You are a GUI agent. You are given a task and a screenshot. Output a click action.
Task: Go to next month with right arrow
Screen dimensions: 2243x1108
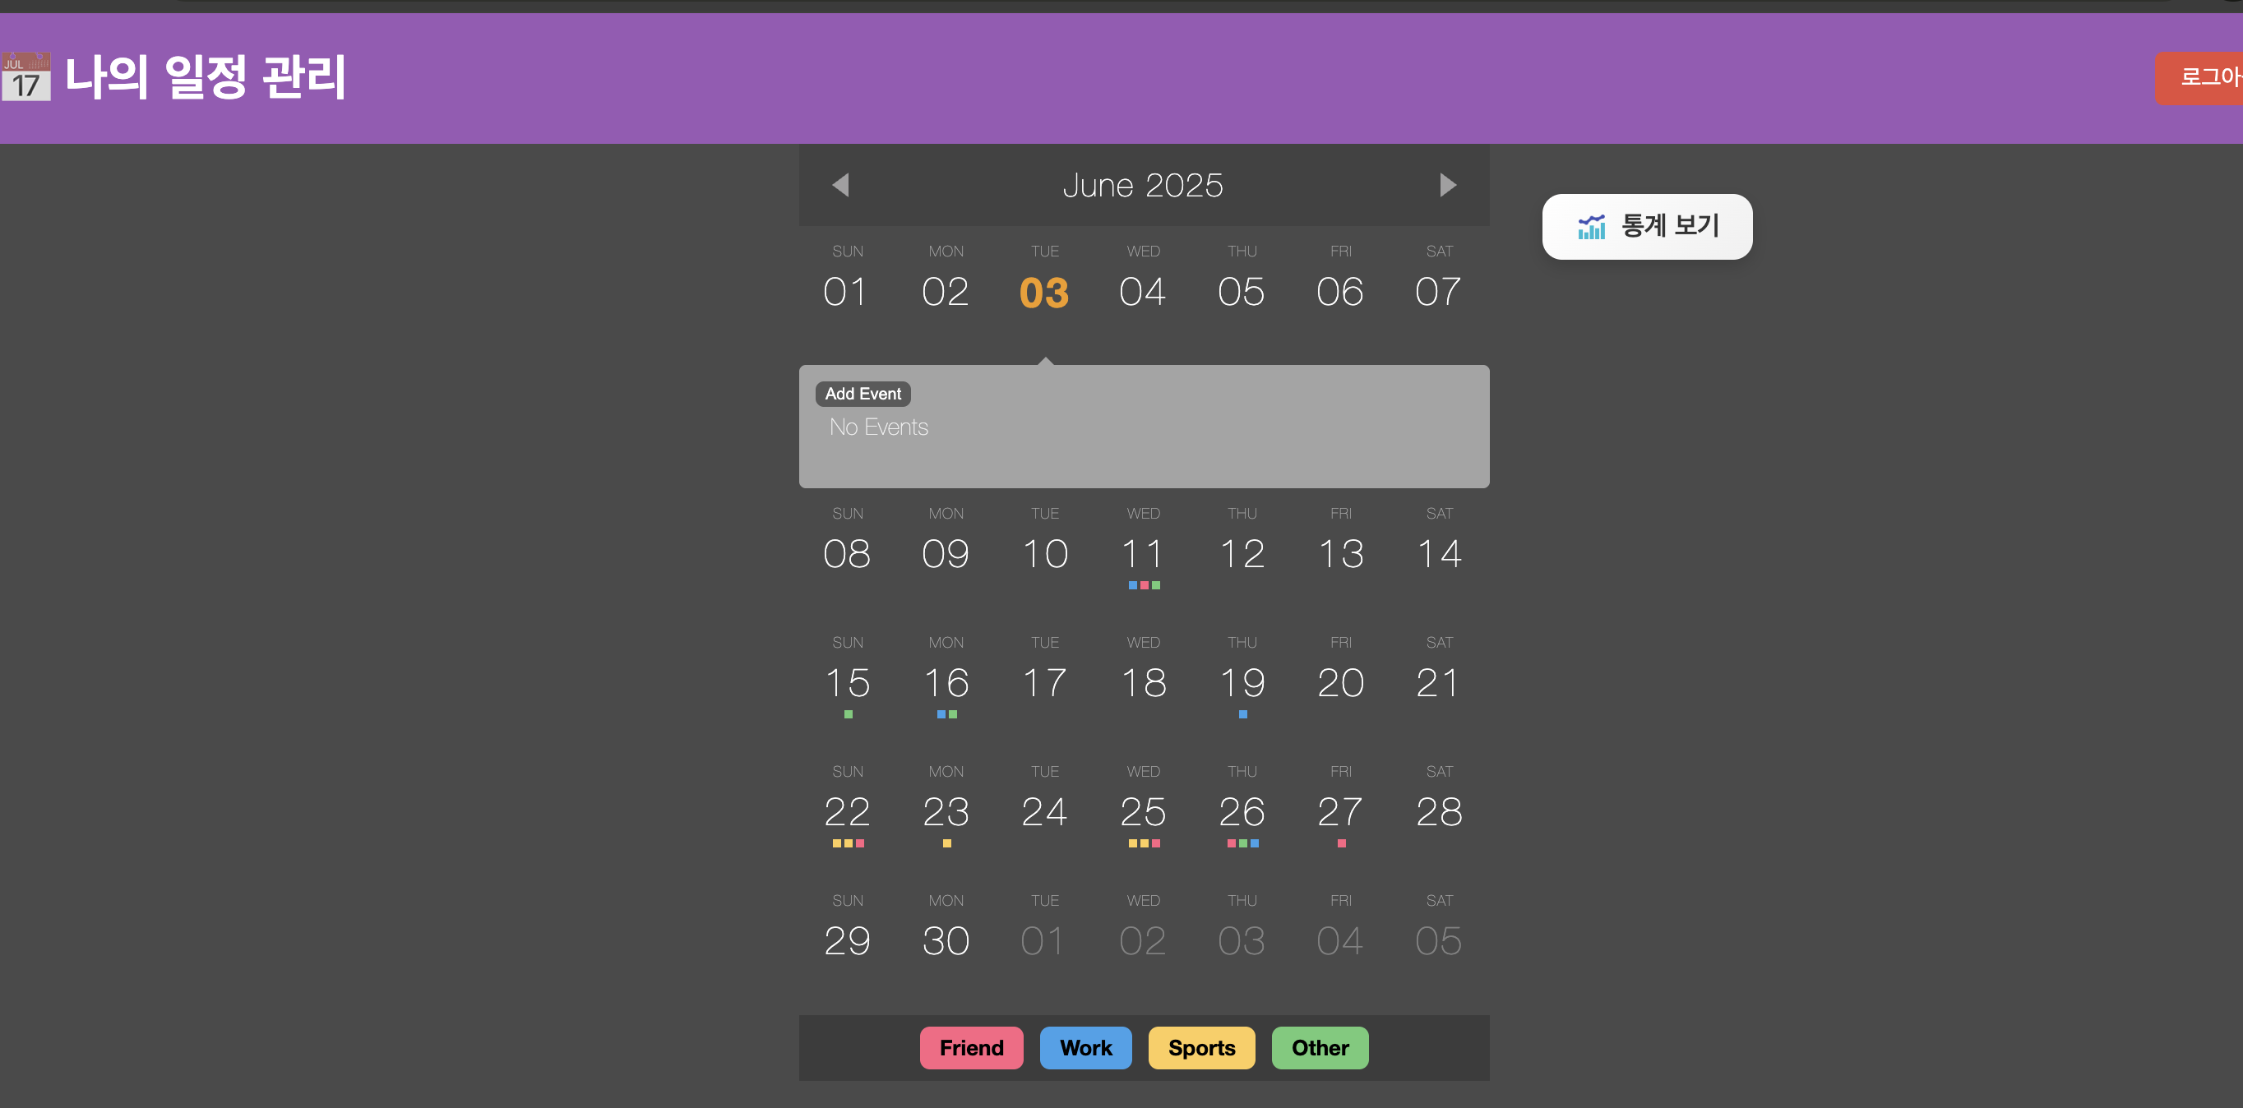(x=1446, y=184)
